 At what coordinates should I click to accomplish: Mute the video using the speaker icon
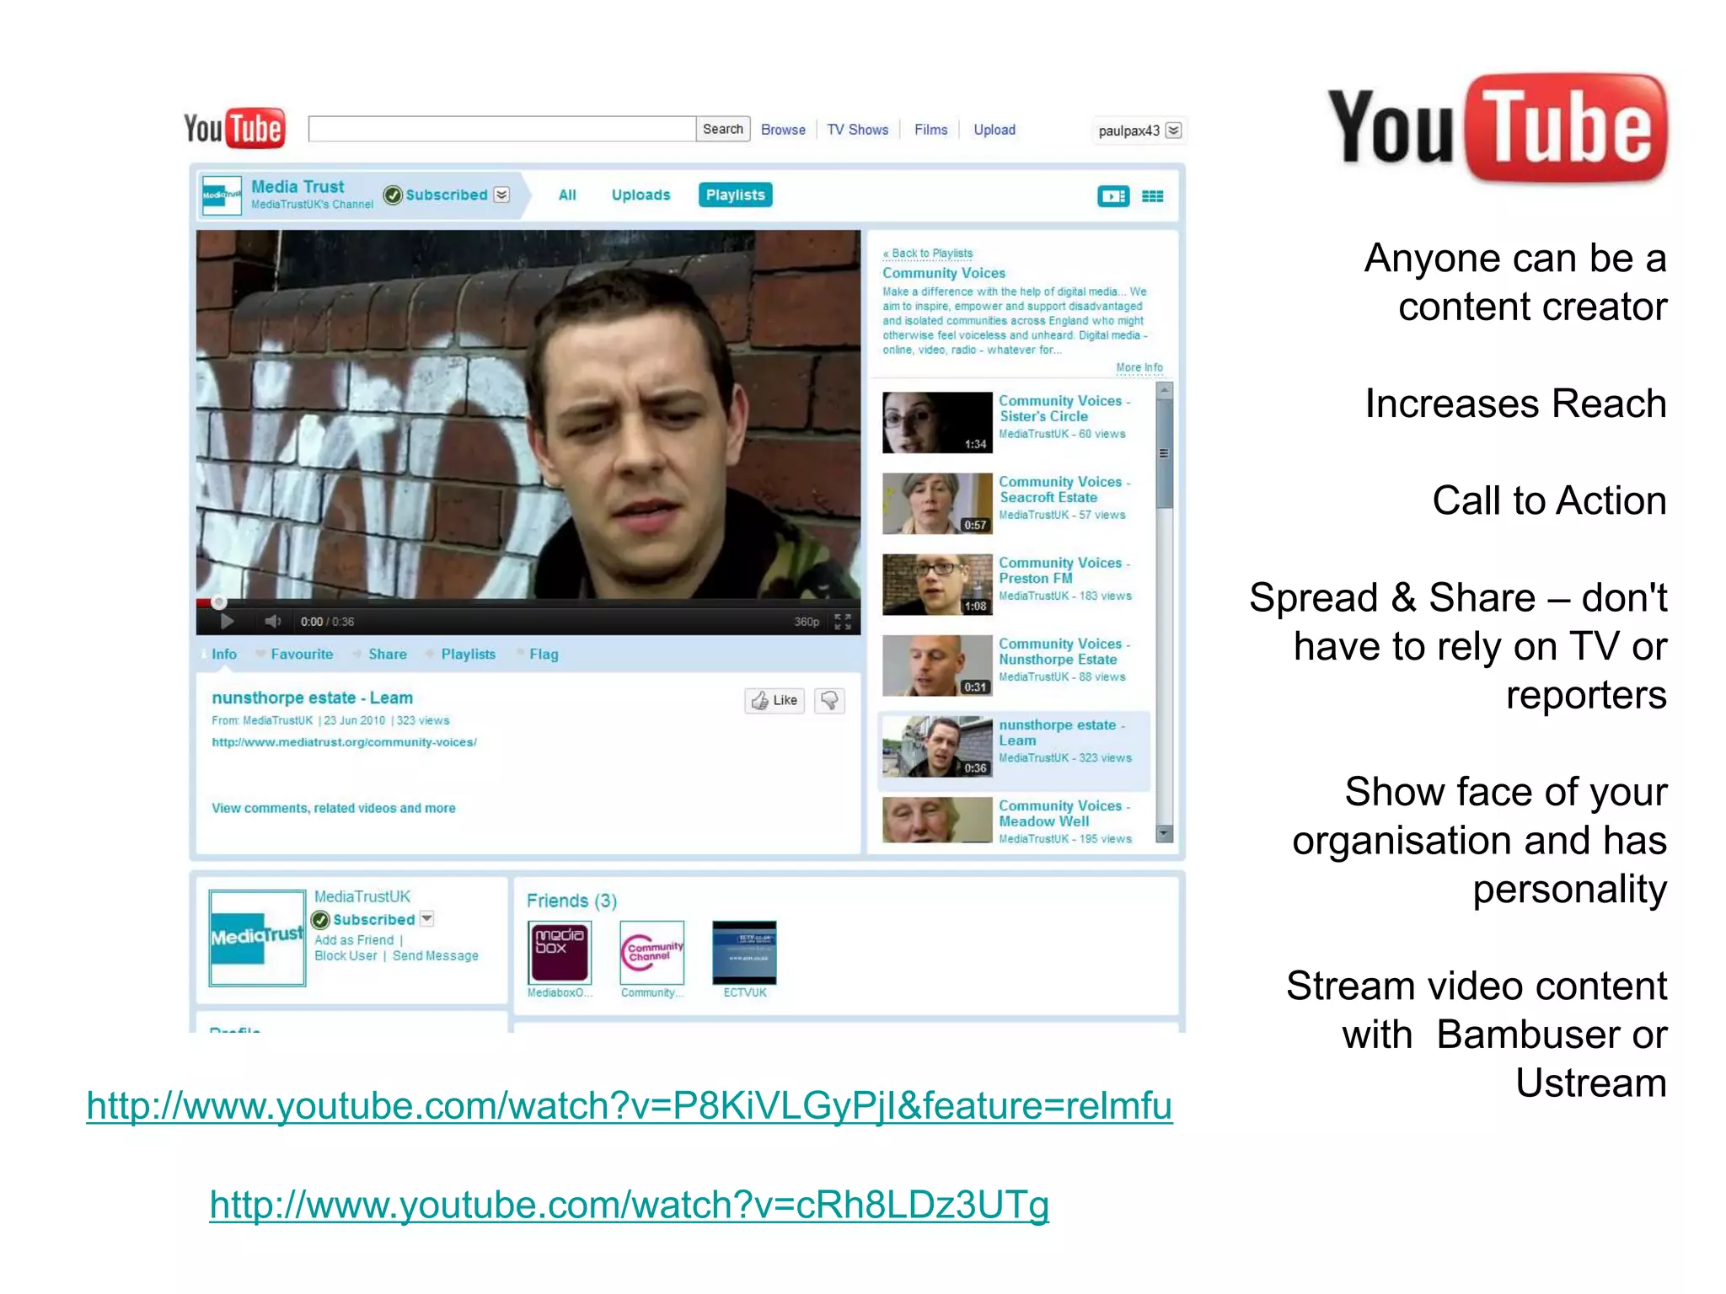[x=273, y=622]
